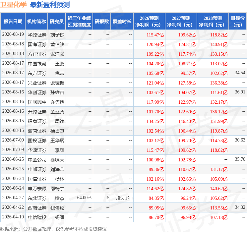This screenshot has height=232, width=247.
Task: Select the 中邮证券 institution cell
Action: (37, 169)
